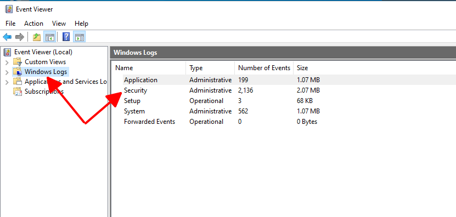Toggle the Show/Hide Console Tree icon

(x=50, y=37)
